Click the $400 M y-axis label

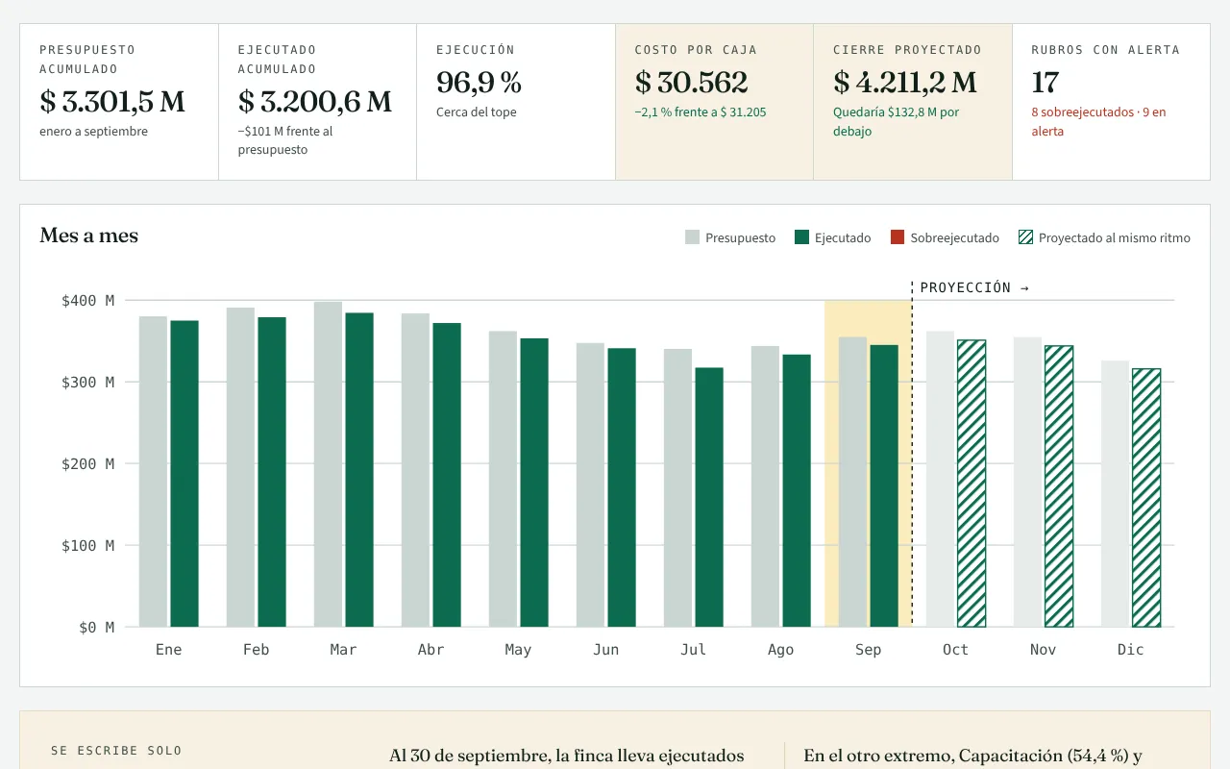pos(87,301)
